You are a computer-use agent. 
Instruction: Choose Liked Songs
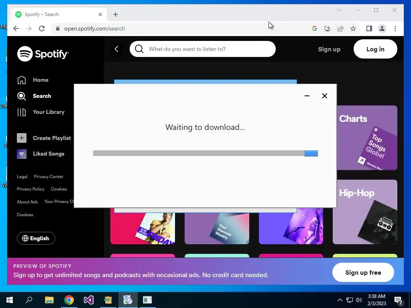click(49, 154)
